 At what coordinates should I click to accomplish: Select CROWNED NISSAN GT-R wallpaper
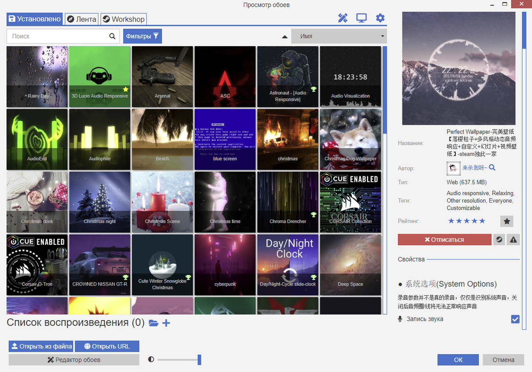click(x=100, y=265)
